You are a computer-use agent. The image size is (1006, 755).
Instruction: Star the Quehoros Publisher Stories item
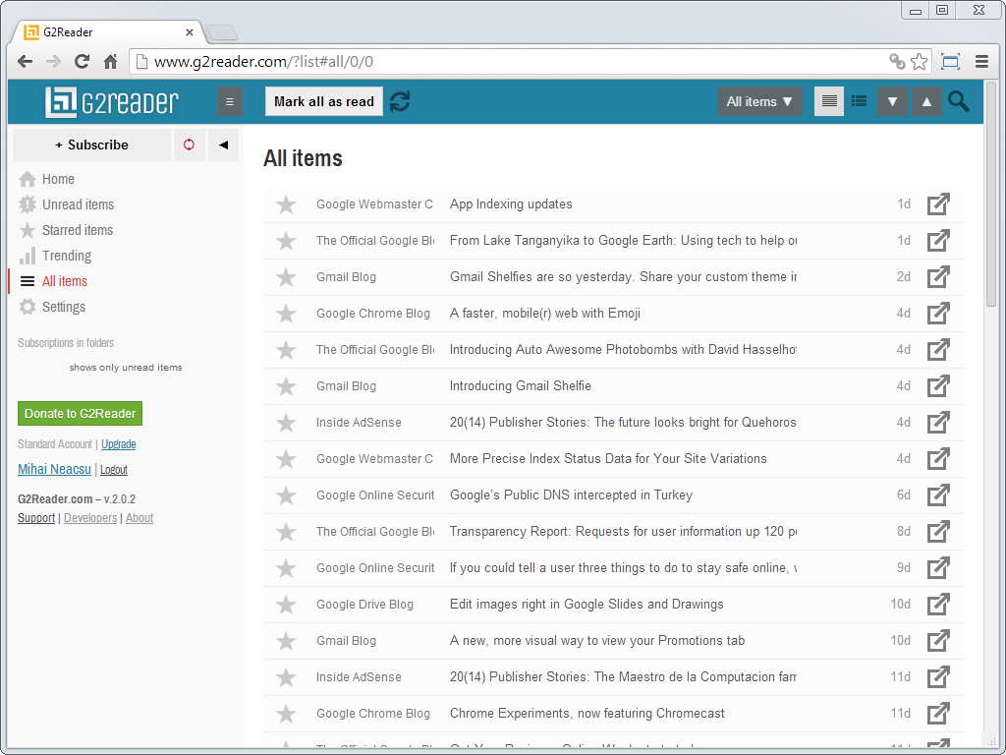coord(286,423)
